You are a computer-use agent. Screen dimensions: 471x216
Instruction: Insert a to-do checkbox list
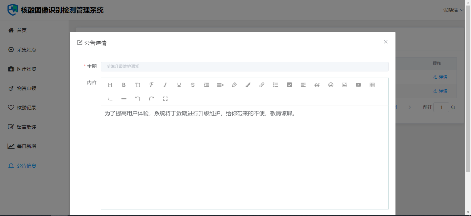click(x=289, y=85)
